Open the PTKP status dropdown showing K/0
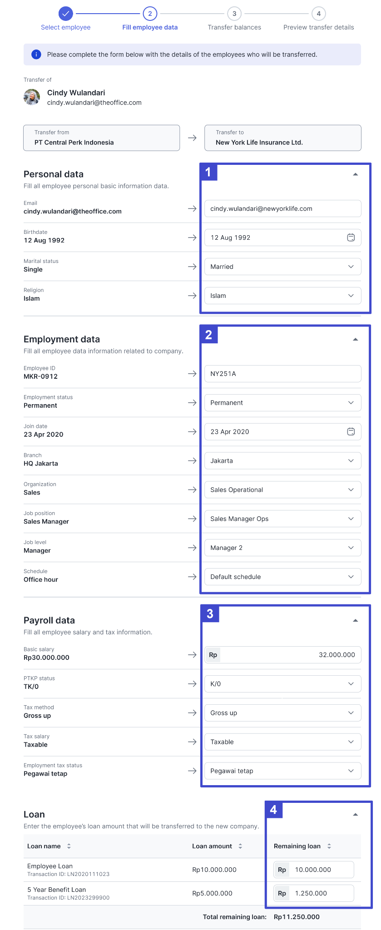Viewport: 381px width, 930px height. [x=283, y=684]
